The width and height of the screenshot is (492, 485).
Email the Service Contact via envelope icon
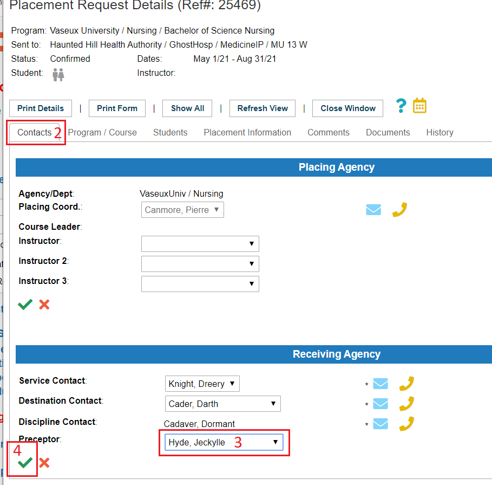coord(381,384)
